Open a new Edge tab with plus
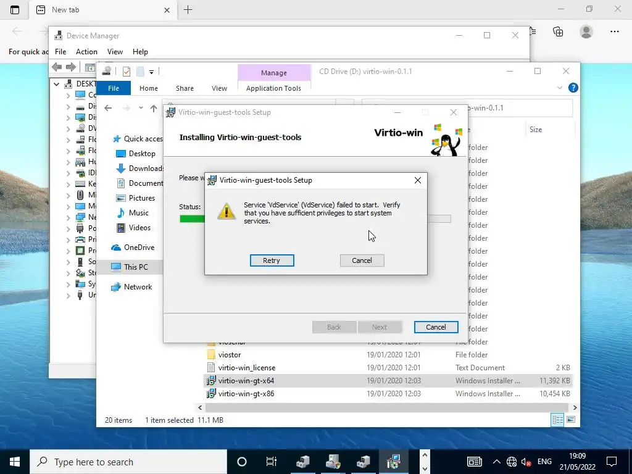The height and width of the screenshot is (474, 632). (188, 10)
